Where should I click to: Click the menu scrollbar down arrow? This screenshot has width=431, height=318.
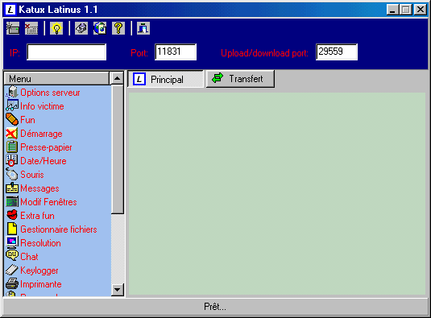[118, 290]
